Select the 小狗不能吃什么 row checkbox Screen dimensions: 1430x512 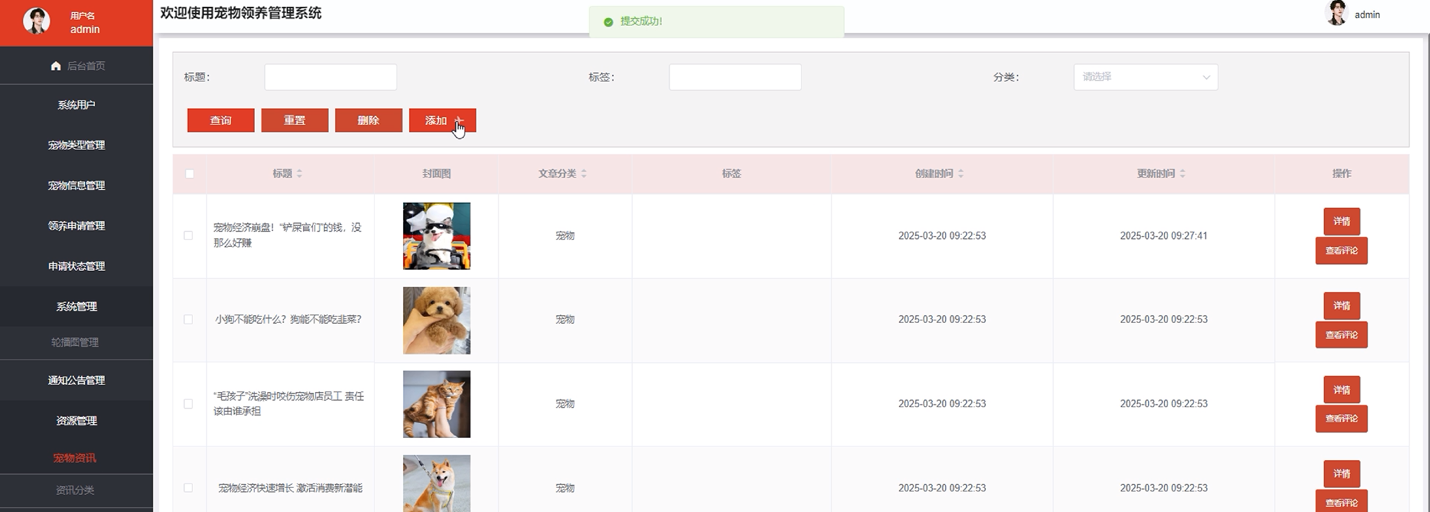coord(188,319)
